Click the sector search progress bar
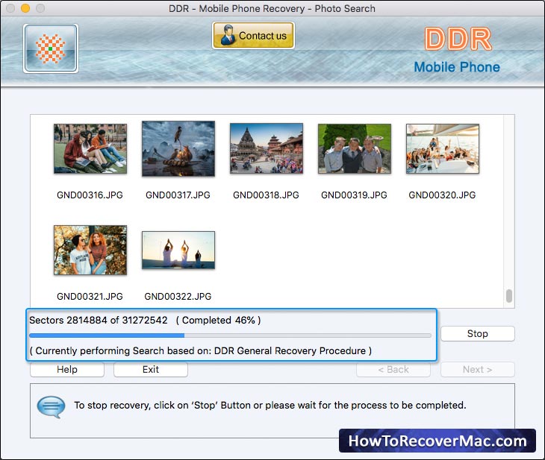The width and height of the screenshot is (545, 460). (230, 335)
